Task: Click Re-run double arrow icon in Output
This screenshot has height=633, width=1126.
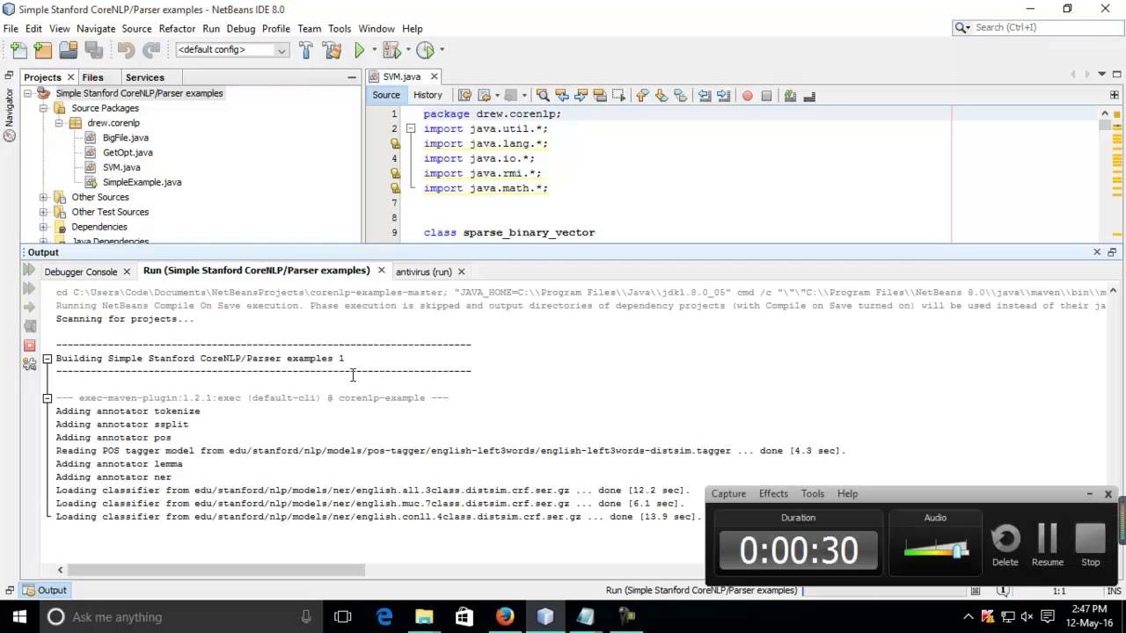Action: click(29, 270)
